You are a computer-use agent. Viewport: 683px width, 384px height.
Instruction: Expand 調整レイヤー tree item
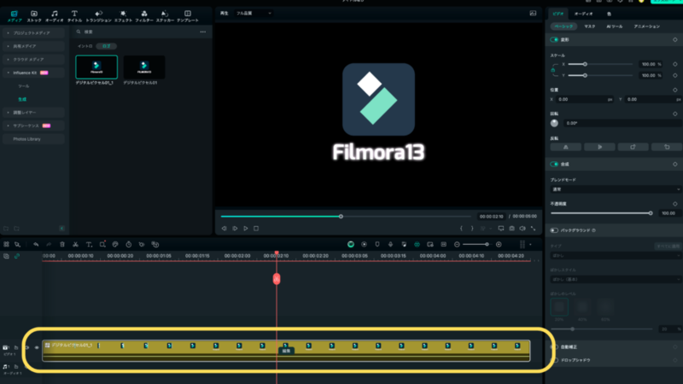click(x=33, y=113)
